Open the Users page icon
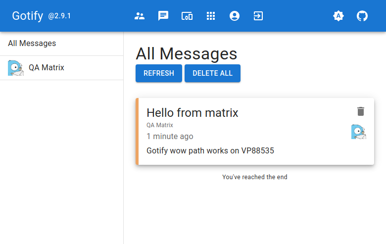Viewport: 386px width, 244px height. click(140, 16)
